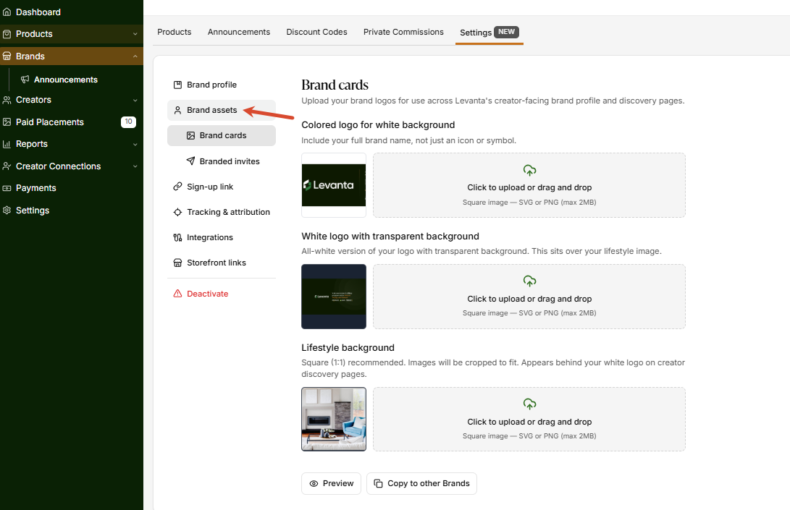The height and width of the screenshot is (510, 790).
Task: Click the Levanta colored logo thumbnail
Action: 334,185
